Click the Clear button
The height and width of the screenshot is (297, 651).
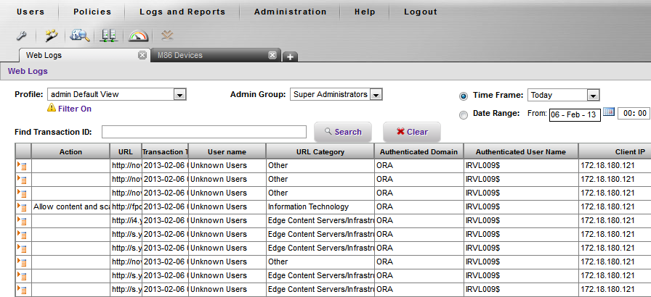tap(411, 132)
